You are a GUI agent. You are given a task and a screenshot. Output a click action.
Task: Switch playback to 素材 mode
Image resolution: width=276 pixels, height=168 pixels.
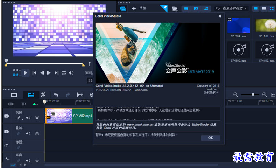[16, 75]
